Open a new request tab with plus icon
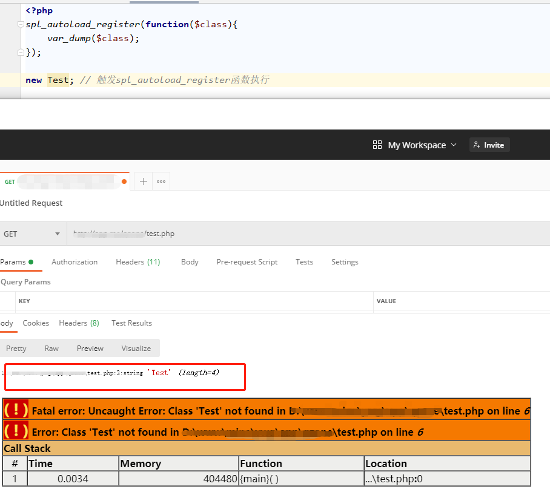Viewport: 550px width, 495px height. point(144,182)
